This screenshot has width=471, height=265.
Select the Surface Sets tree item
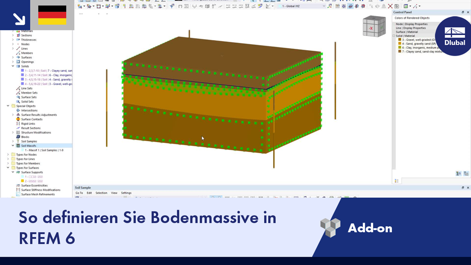pos(29,98)
